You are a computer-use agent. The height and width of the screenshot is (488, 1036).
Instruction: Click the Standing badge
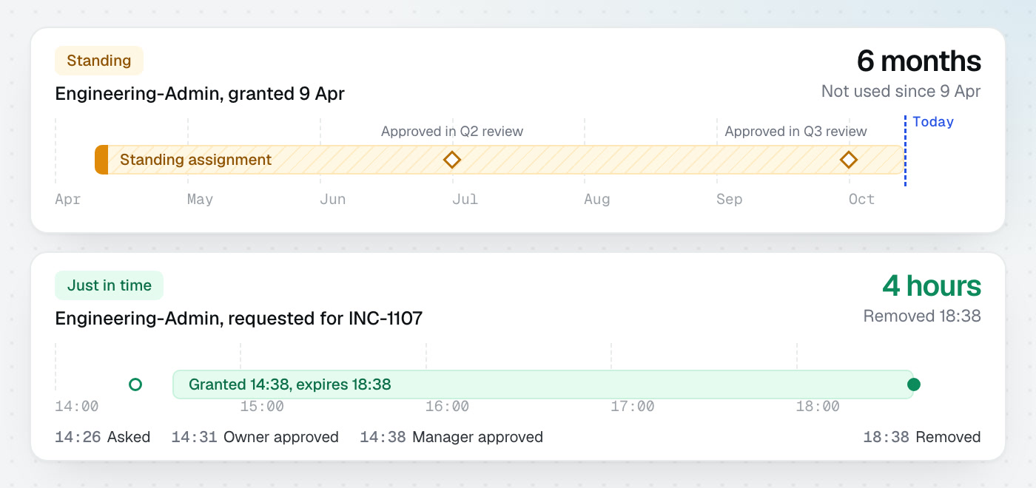tap(99, 61)
